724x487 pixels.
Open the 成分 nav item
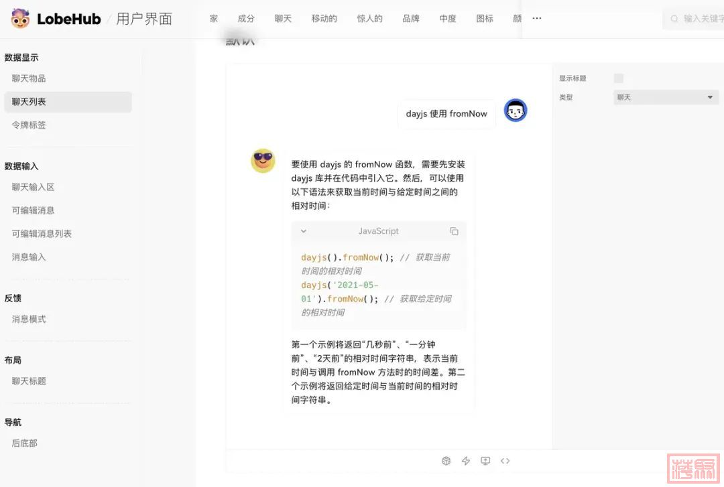(246, 19)
